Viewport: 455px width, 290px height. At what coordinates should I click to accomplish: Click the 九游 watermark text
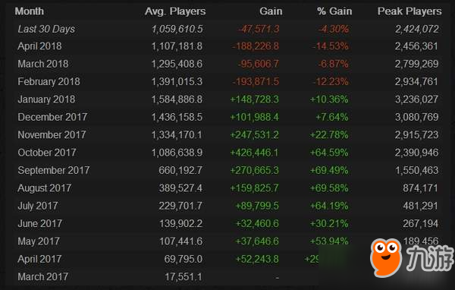pyautogui.click(x=430, y=258)
